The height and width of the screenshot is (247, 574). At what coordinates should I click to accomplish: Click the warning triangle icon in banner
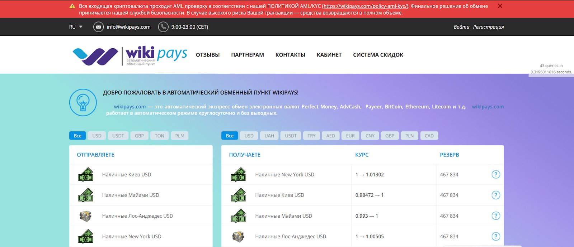tap(72, 6)
